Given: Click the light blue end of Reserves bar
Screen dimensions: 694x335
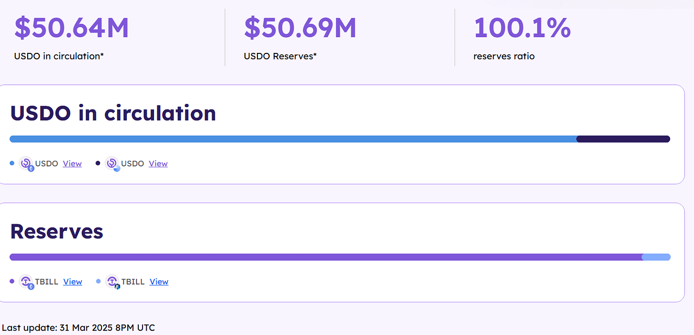Looking at the screenshot, I should tap(656, 257).
